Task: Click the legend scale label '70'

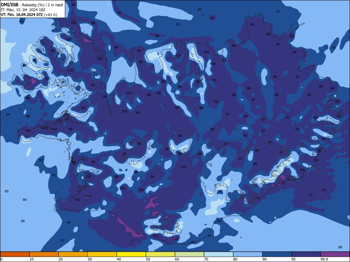Action: (206, 259)
